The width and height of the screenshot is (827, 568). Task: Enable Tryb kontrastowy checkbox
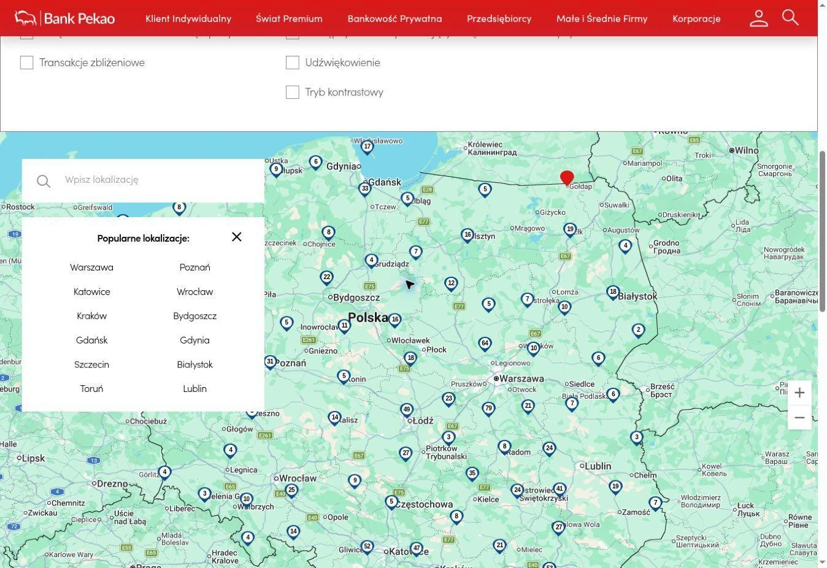point(293,92)
